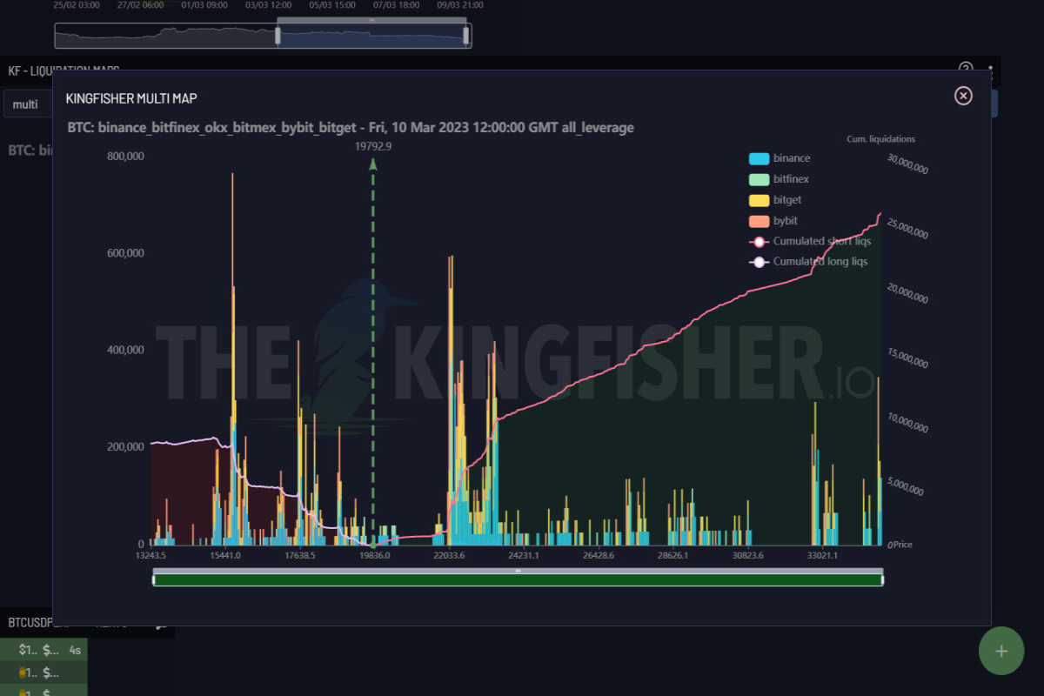
Task: Click right handle of the top timeline navigator
Action: click(x=466, y=36)
